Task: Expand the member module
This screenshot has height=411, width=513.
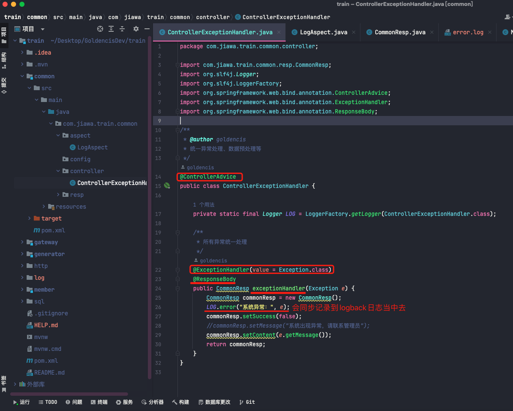Action: click(x=22, y=290)
